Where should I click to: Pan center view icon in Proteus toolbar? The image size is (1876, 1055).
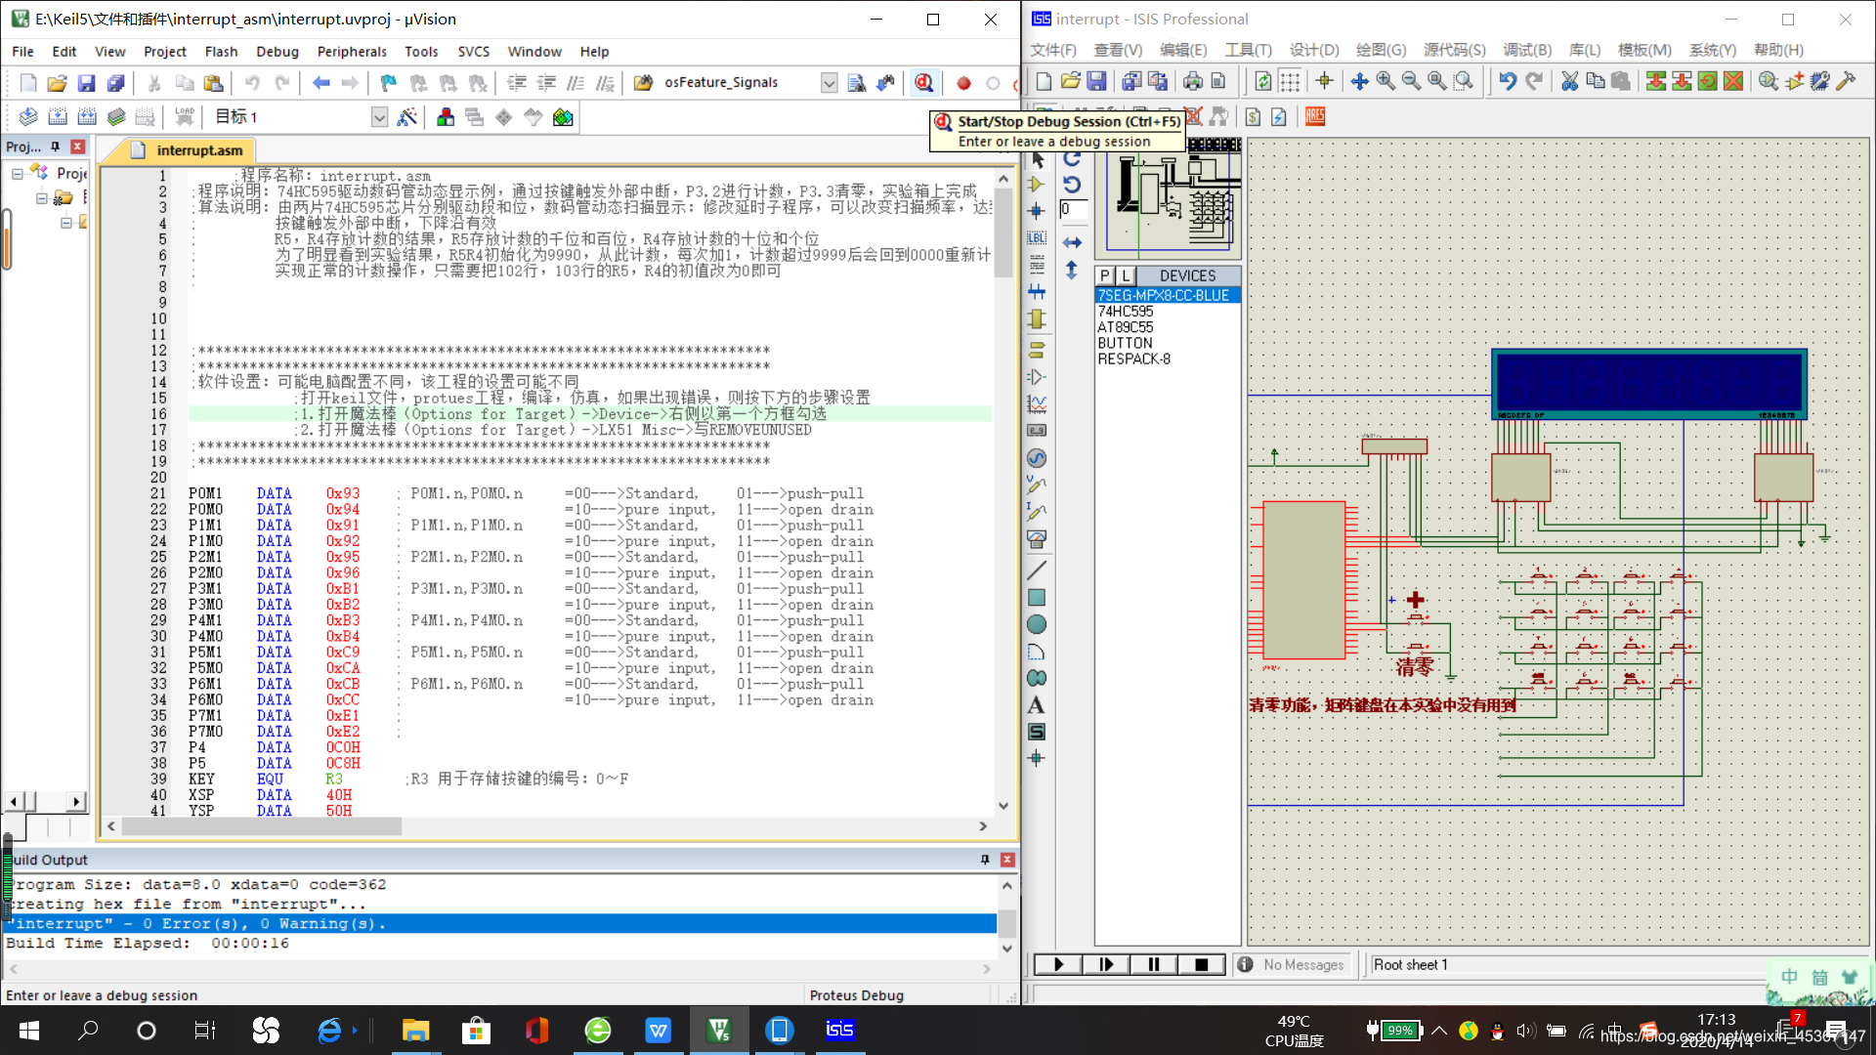[1359, 81]
